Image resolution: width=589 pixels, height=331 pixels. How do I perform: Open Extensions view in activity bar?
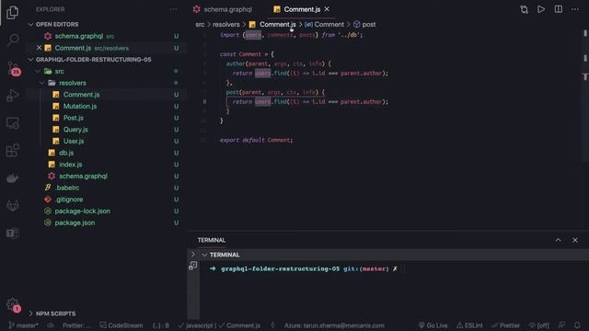[12, 151]
